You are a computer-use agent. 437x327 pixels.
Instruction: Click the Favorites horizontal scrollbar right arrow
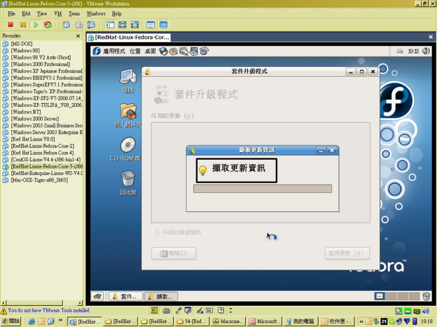[x=80, y=303]
